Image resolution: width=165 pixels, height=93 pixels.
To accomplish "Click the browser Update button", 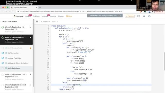I will tap(159, 12).
